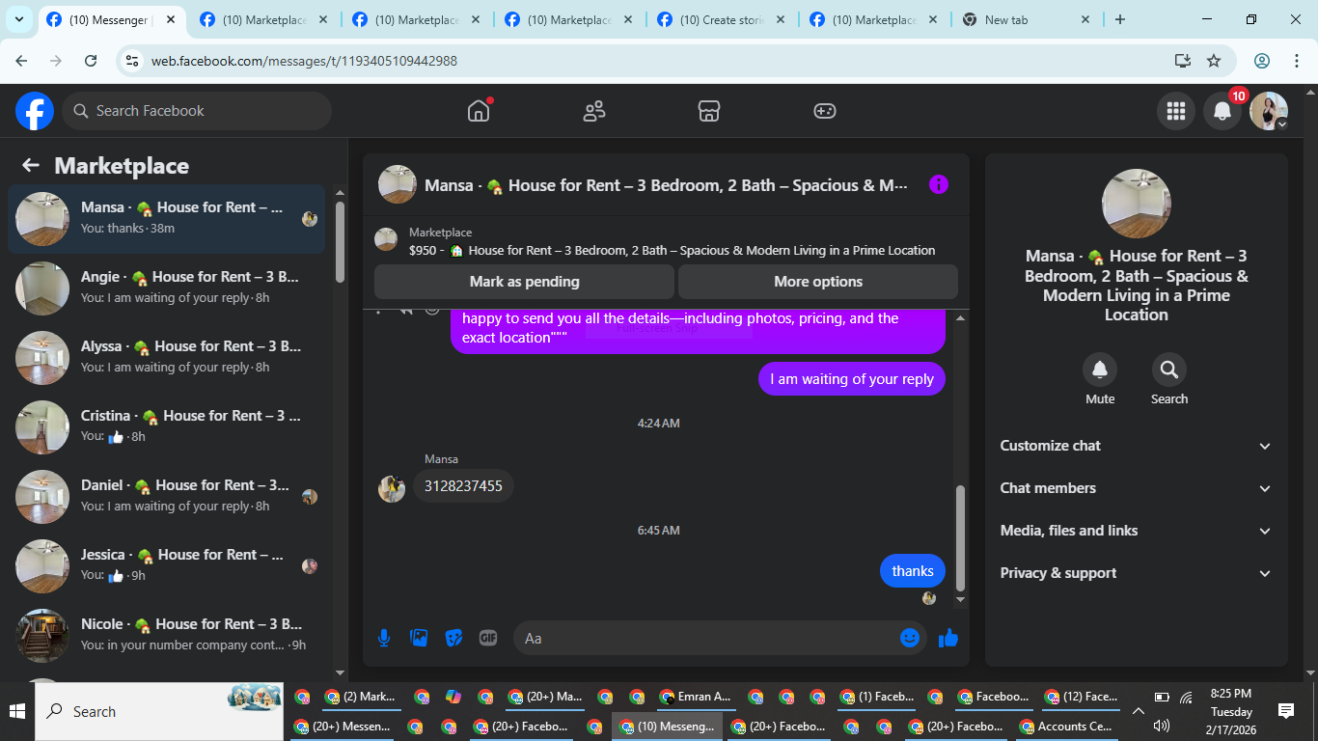
Task: Go to Home feed icon
Action: pos(479,111)
